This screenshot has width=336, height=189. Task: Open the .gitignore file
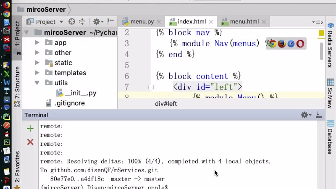(x=70, y=103)
